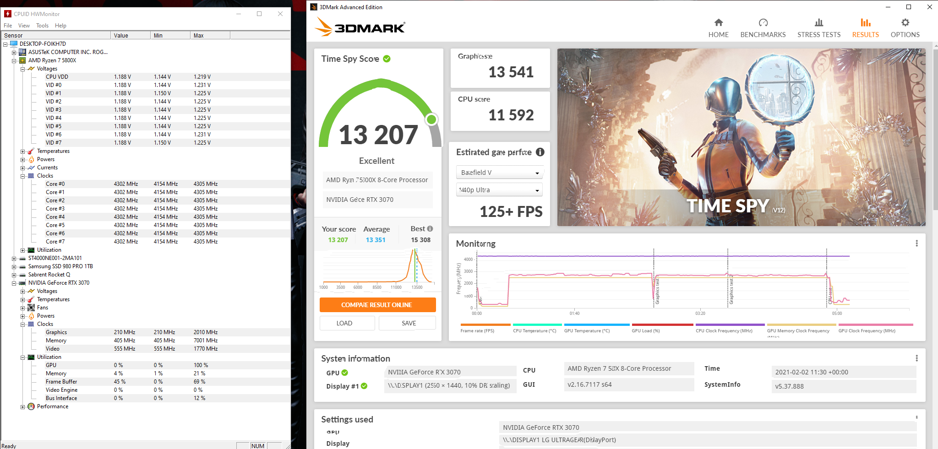Click the Time Spy hero image

(741, 137)
